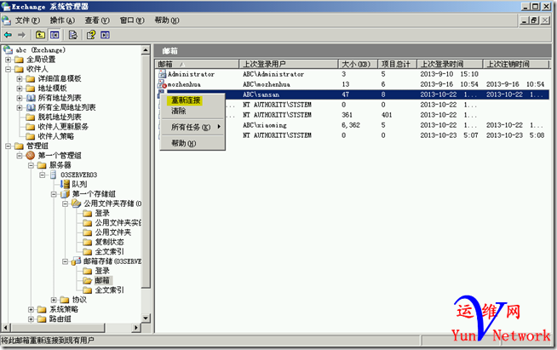
Task: Click the Help toolbar icon
Action: 91,35
